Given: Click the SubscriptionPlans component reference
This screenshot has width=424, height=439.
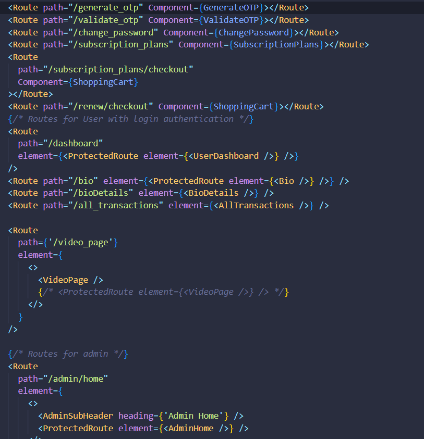Looking at the screenshot, I should 276,45.
